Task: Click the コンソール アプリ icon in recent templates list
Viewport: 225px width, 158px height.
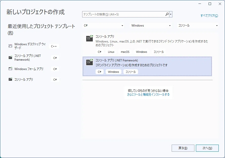Action: [x=10, y=79]
